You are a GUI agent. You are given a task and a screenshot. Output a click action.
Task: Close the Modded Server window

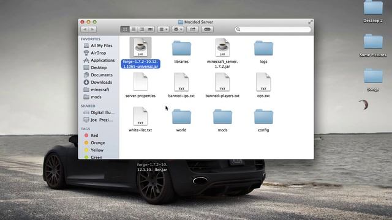tap(82, 22)
